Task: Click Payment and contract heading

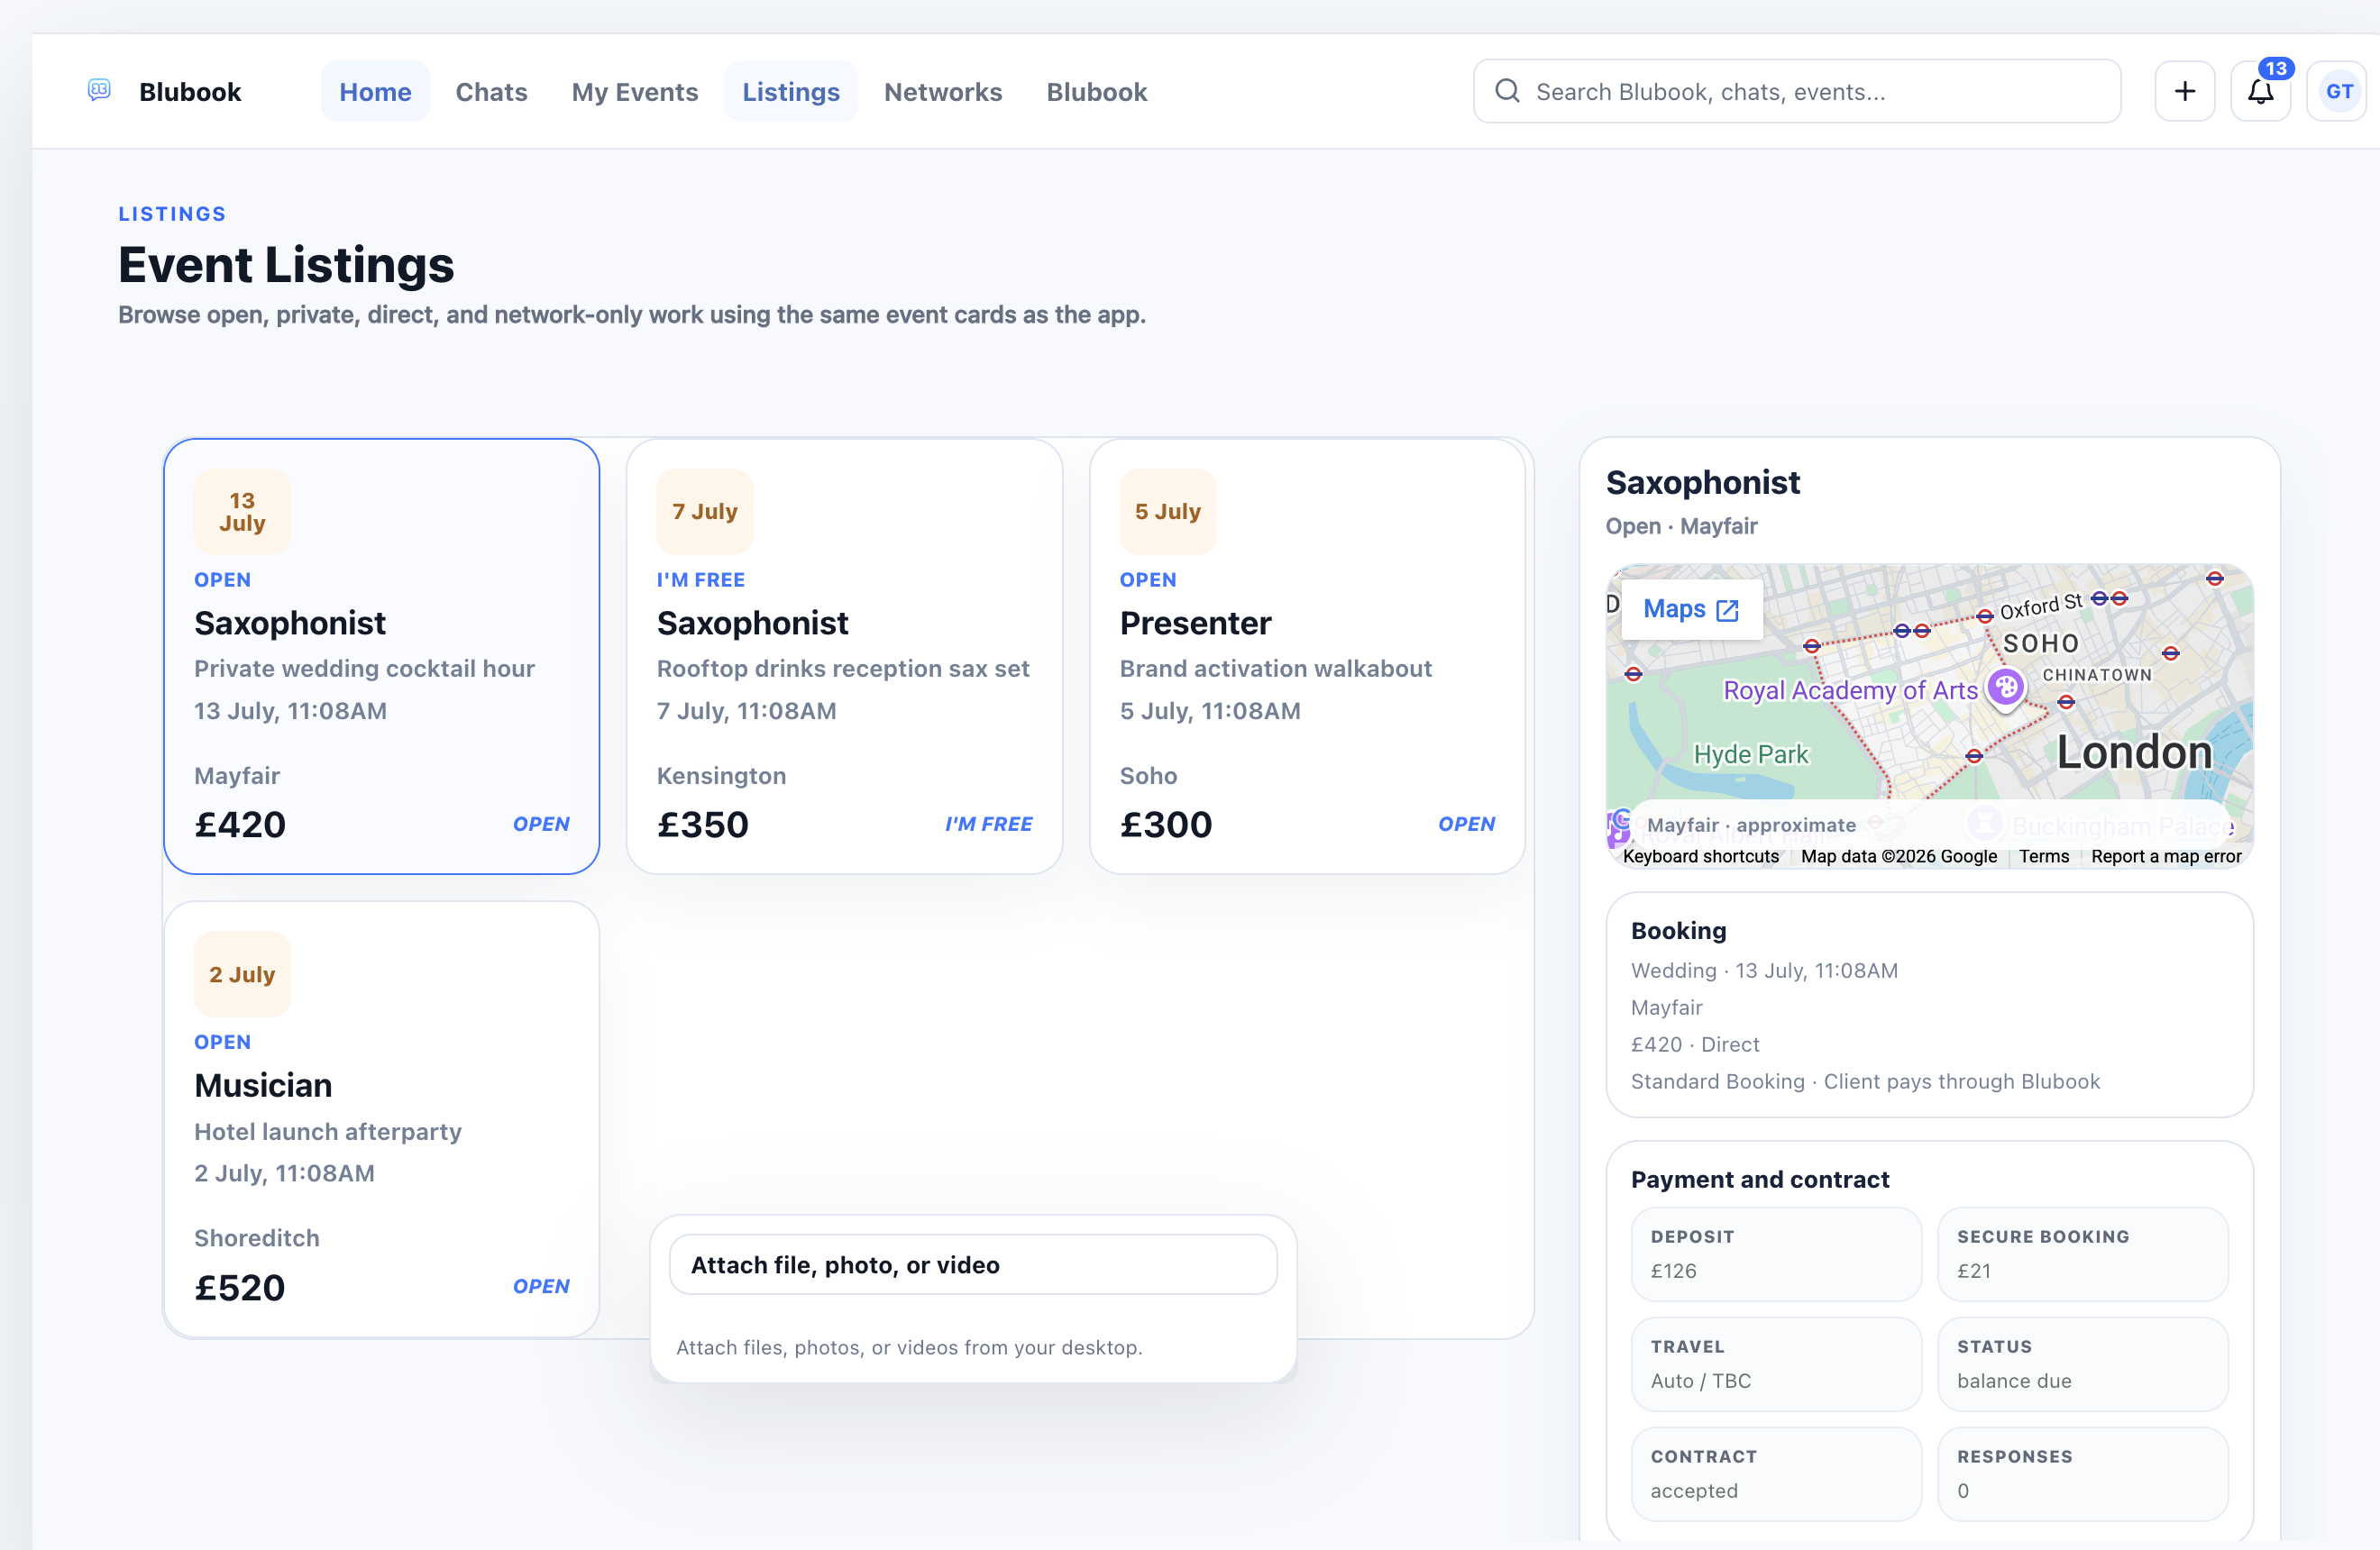Action: 1759,1180
